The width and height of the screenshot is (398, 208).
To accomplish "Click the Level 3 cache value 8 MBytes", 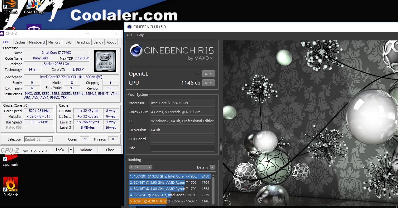I will pyautogui.click(x=88, y=128).
